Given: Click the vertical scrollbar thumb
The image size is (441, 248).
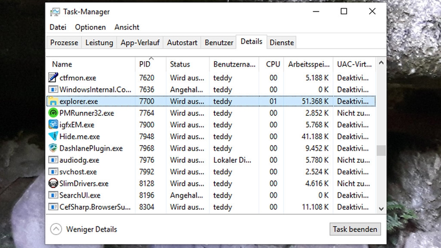Looking at the screenshot, I should [381, 151].
